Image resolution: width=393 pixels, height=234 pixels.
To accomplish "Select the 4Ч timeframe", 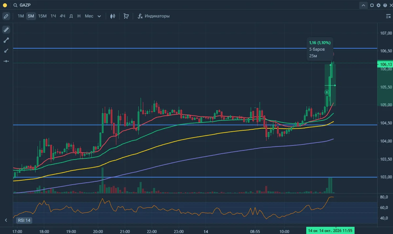I will 62,16.
